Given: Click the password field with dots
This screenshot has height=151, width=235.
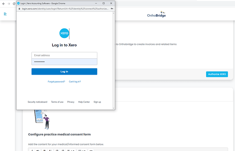Looking at the screenshot, I should pyautogui.click(x=64, y=62).
